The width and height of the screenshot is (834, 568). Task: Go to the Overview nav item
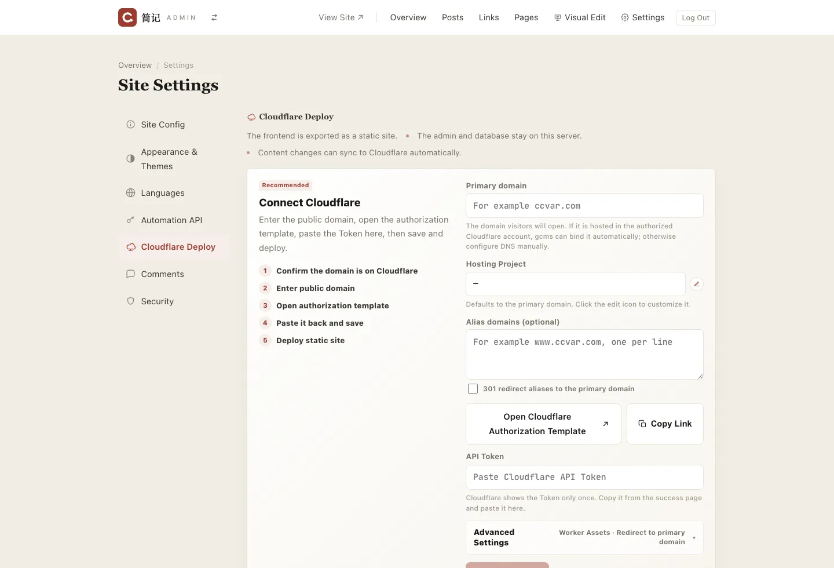(x=408, y=17)
